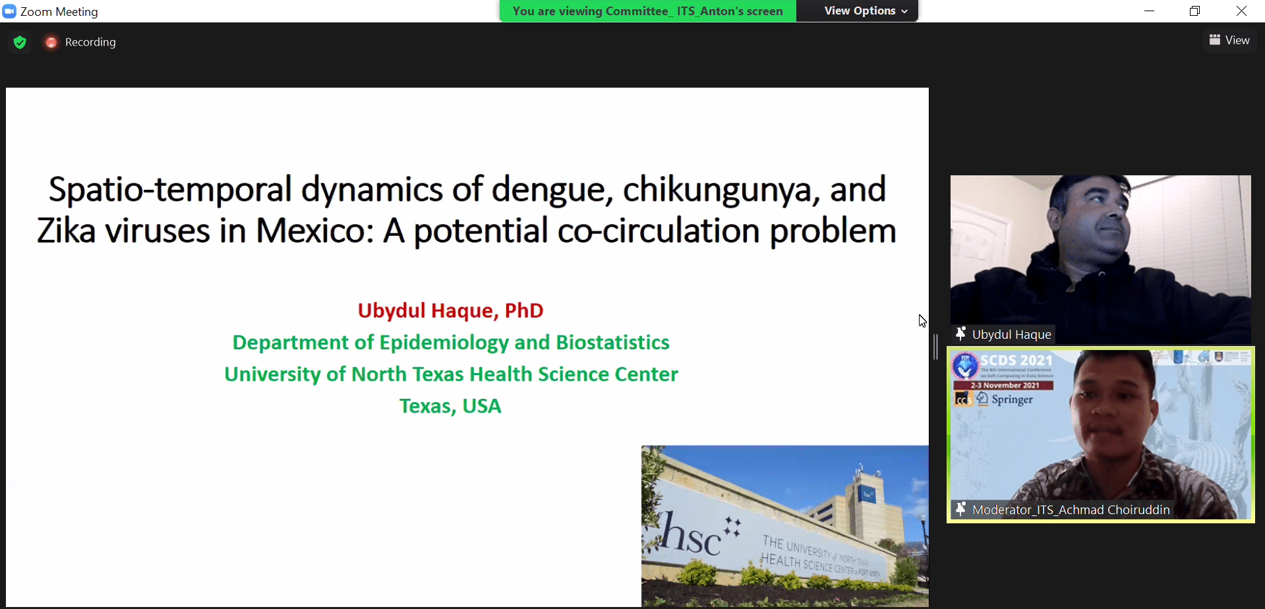1265x609 pixels.
Task: Minimize the Zoom Meeting window
Action: [x=1149, y=11]
